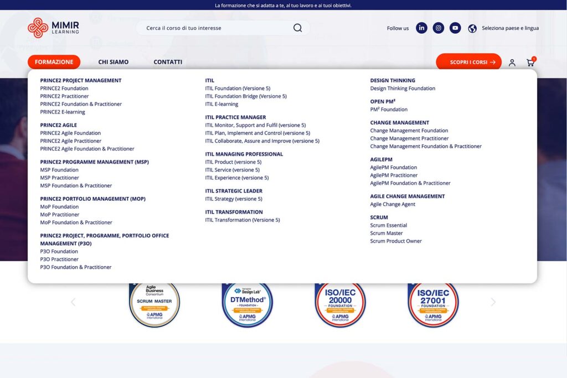The image size is (567, 378).
Task: Open the Contatti menu item
Action: (168, 62)
